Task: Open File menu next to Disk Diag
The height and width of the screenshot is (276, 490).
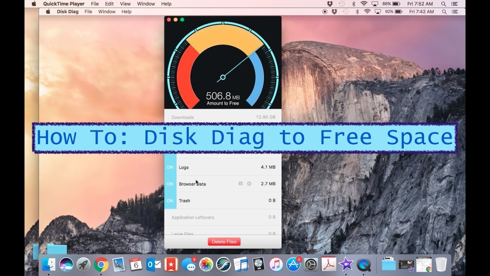Action: [x=88, y=11]
